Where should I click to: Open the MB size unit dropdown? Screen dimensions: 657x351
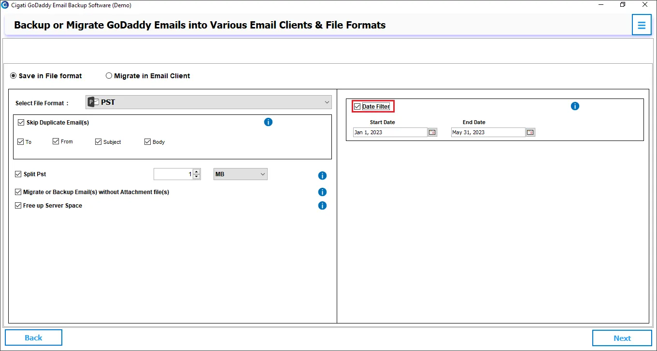[x=241, y=174]
